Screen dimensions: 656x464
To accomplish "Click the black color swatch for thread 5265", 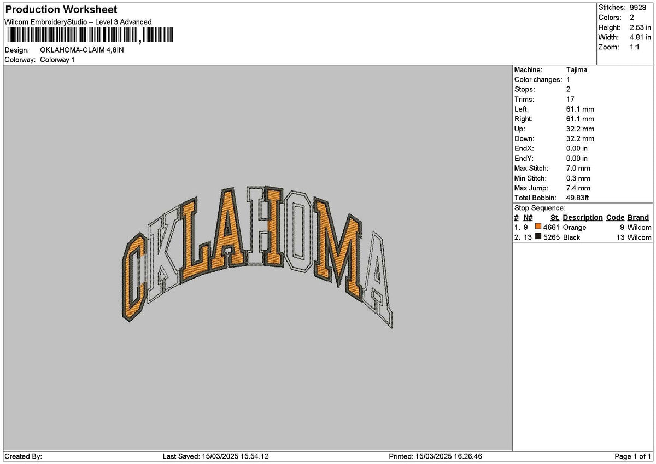I will pos(538,237).
